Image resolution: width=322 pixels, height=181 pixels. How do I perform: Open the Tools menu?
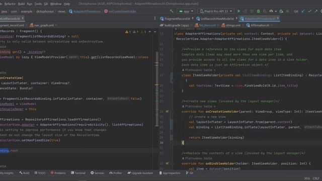tap(38, 4)
